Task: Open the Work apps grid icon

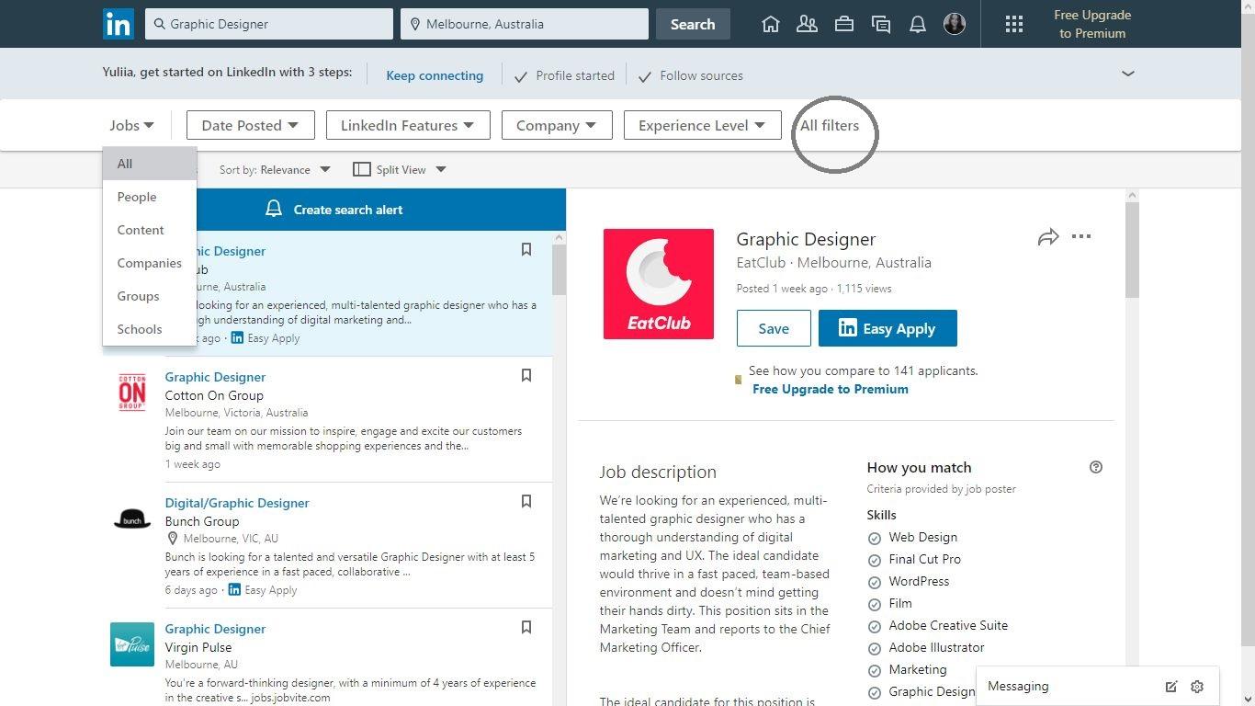Action: point(1014,24)
